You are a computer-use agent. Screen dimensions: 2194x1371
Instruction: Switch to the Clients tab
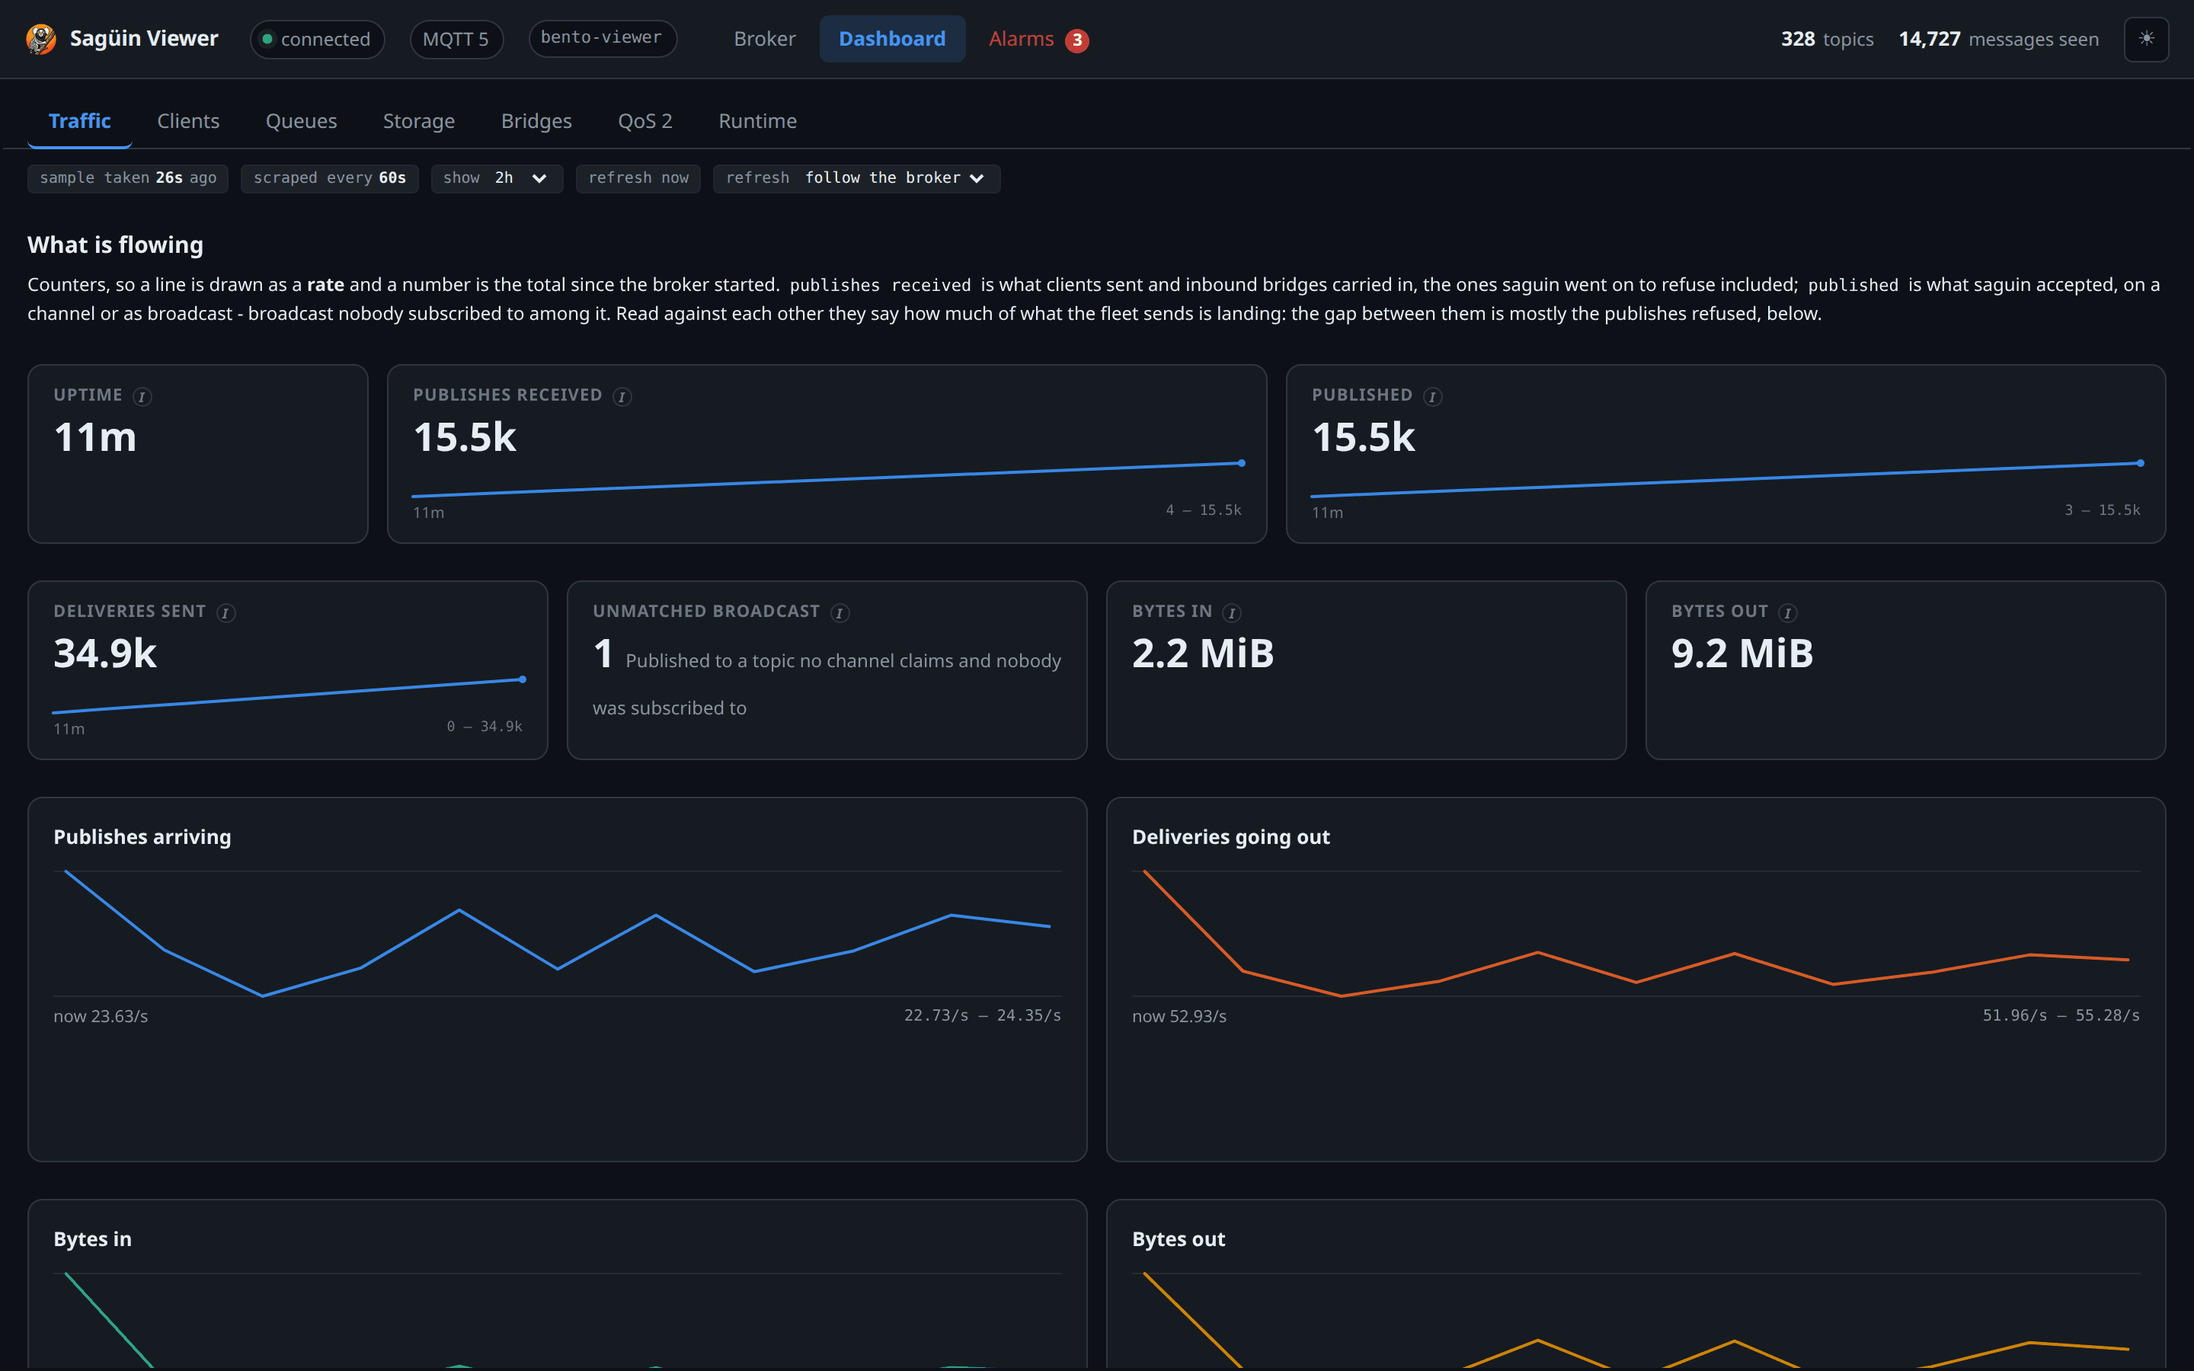tap(189, 120)
